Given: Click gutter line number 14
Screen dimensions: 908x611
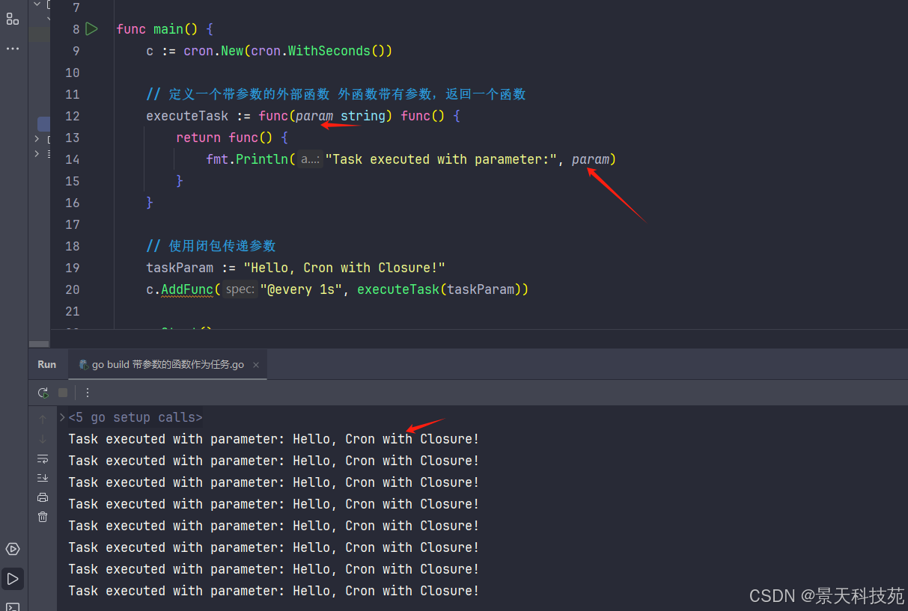Looking at the screenshot, I should [73, 159].
